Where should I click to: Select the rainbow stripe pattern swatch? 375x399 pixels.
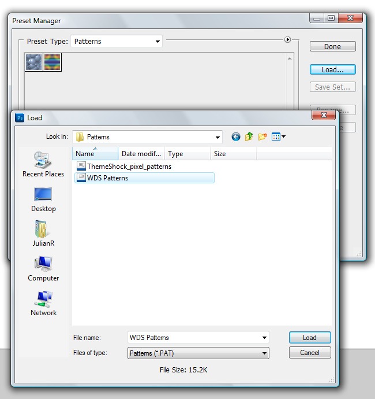[x=52, y=62]
